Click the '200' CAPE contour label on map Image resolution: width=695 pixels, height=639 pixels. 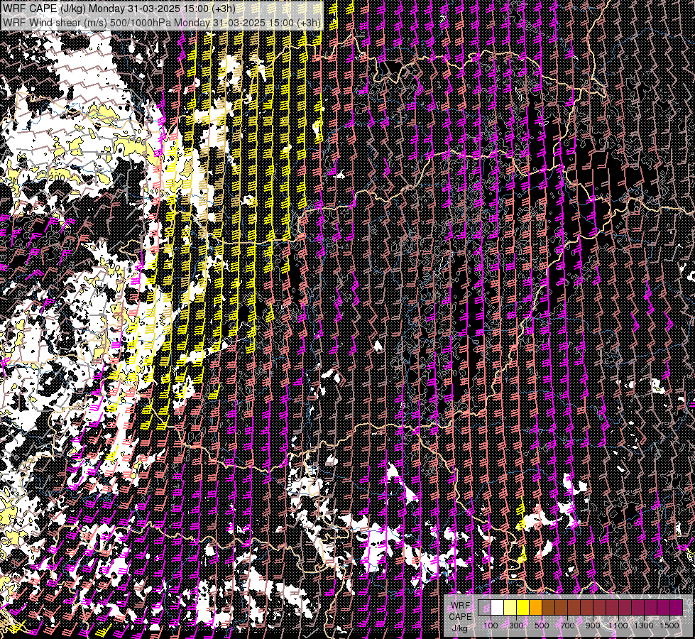pos(57,177)
